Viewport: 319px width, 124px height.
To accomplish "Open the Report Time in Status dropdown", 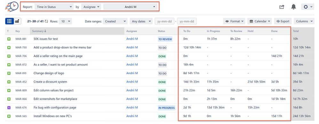I will (x=54, y=7).
